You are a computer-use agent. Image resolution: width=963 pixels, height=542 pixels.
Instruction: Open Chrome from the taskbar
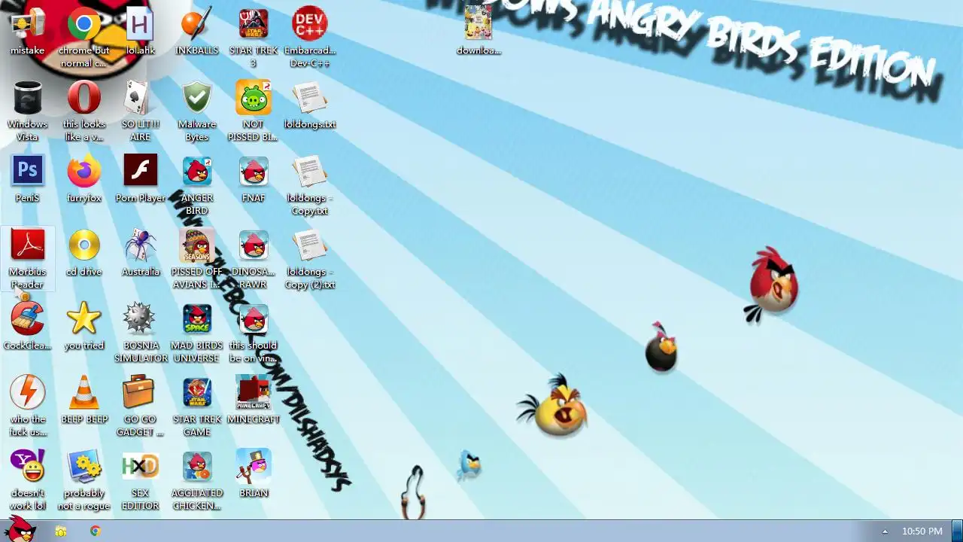click(96, 531)
